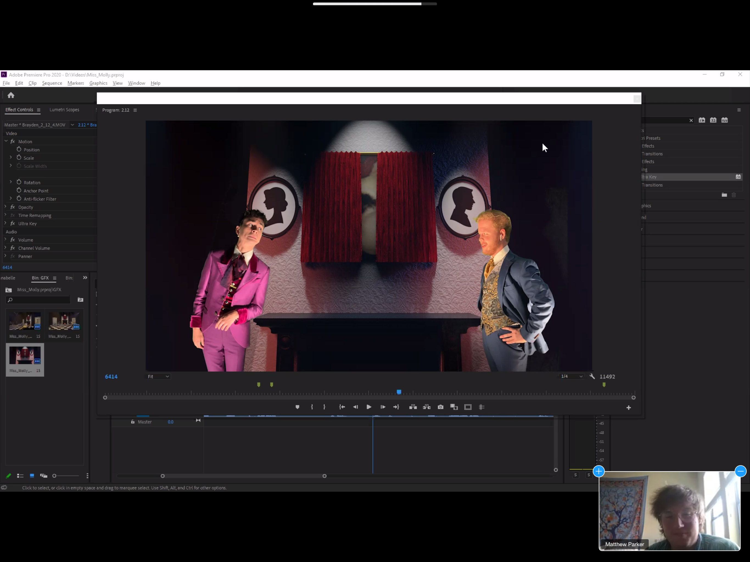This screenshot has width=750, height=562.
Task: Clear the Effects panel search field
Action: pyautogui.click(x=691, y=120)
